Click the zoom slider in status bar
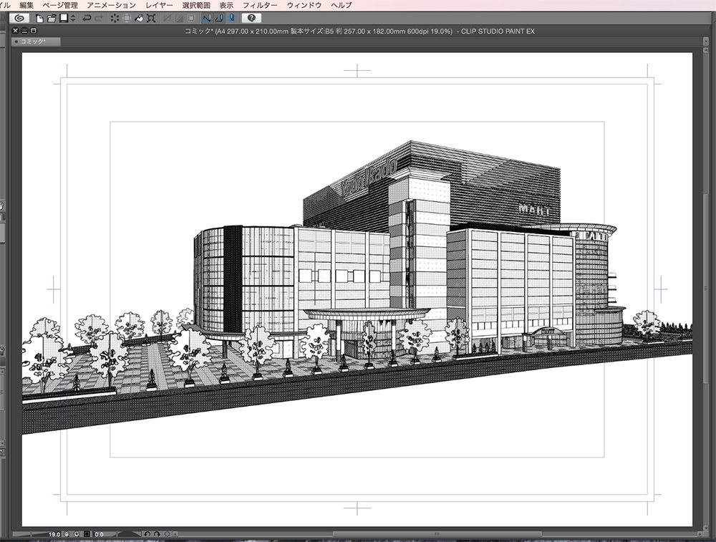This screenshot has height=542, width=716. click(x=29, y=534)
